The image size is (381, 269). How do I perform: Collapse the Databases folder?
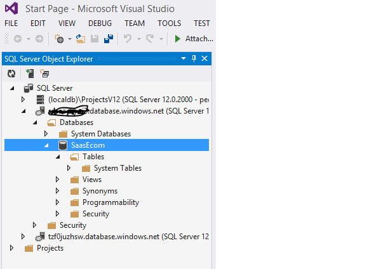(x=35, y=122)
